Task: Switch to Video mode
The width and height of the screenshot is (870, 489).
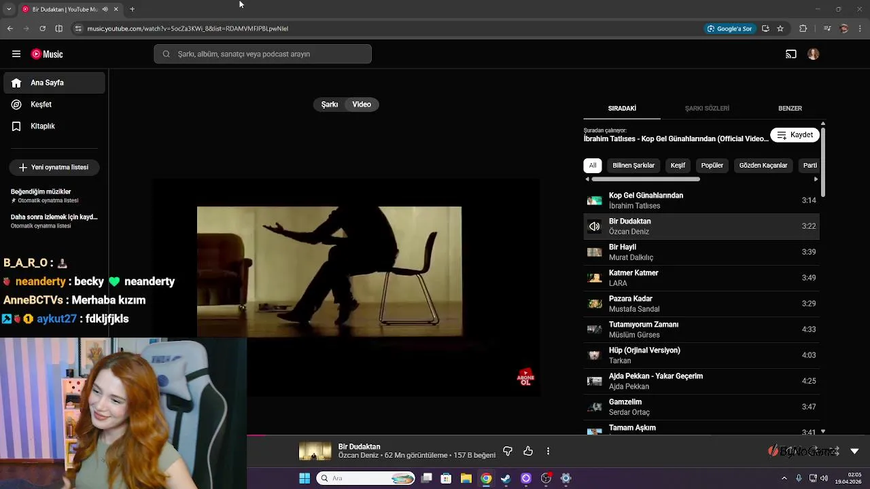Action: click(x=362, y=105)
